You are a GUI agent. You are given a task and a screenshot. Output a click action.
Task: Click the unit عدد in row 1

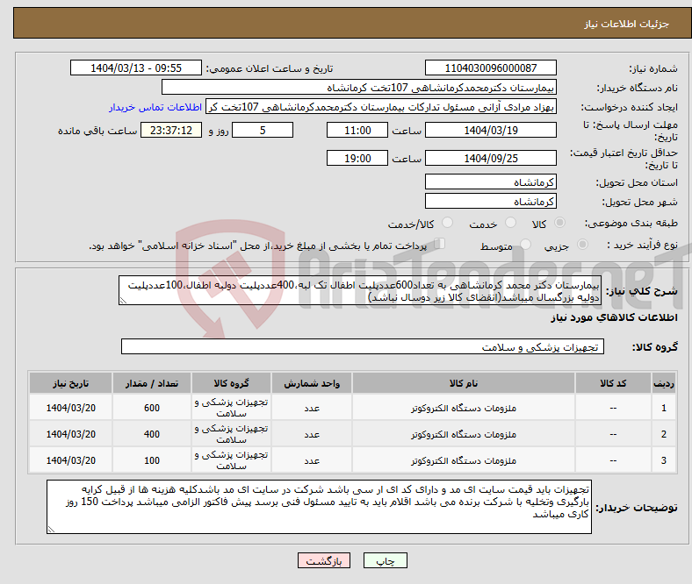[x=312, y=408]
